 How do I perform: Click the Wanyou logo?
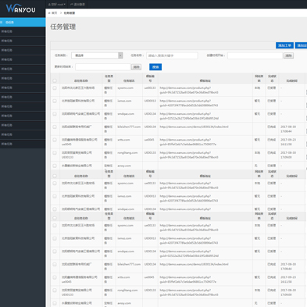[x=20, y=9]
